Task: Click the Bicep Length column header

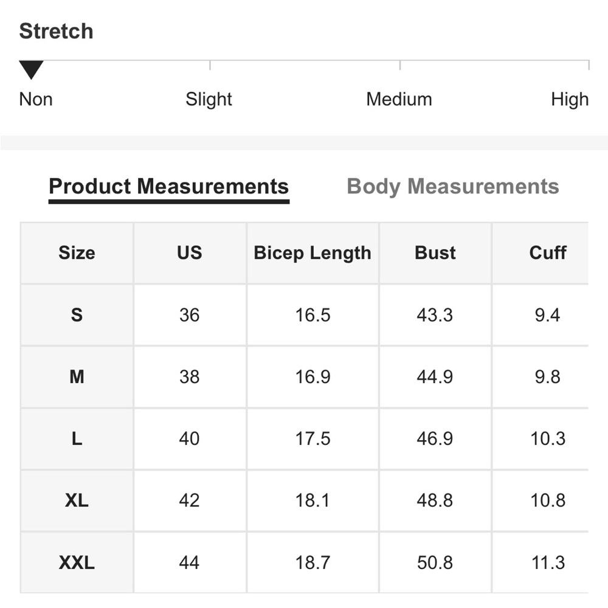Action: 313,253
